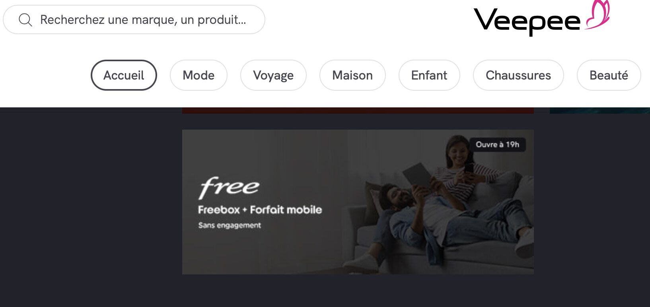Open the teal banner at the right edge
This screenshot has width=650, height=307.
click(600, 111)
